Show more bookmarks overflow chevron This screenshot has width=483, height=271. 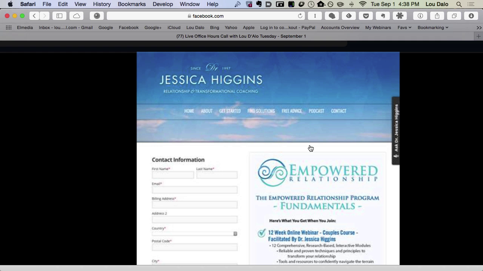point(479,27)
